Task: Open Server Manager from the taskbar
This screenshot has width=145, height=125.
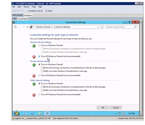Action: (x=25, y=113)
